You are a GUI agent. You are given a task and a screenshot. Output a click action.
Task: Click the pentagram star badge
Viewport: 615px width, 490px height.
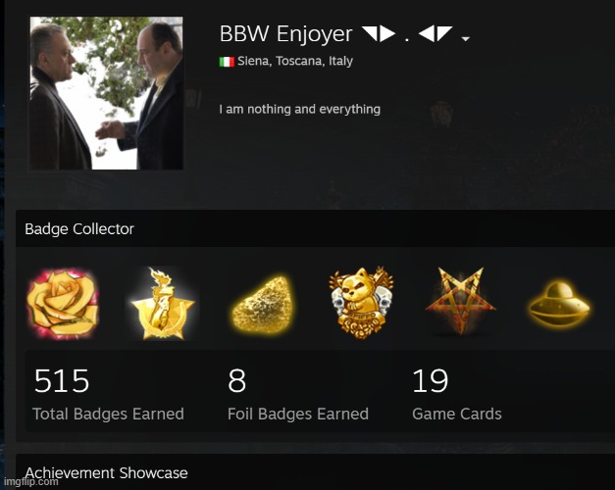point(460,301)
